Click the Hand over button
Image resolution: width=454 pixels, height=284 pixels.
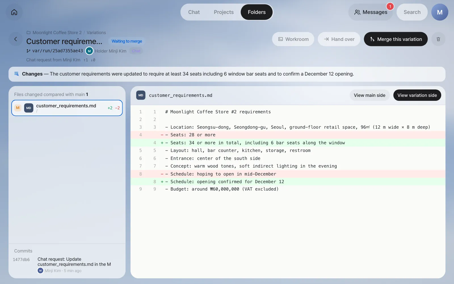click(339, 39)
